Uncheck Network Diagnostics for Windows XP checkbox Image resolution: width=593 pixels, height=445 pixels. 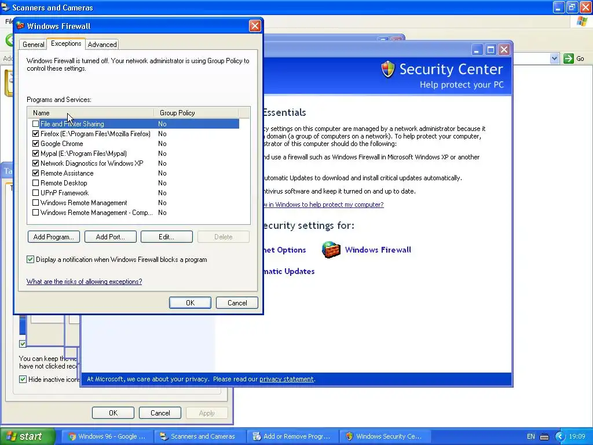click(x=35, y=163)
